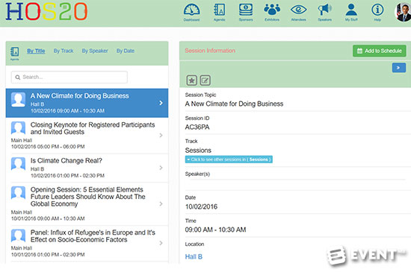Click avatar of Opening Session item
Screen dimensions: 411x272
pyautogui.click(x=18, y=193)
